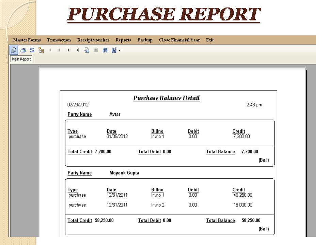Click Total Credit value 58,250.00
Screen dimensions: 327x245
[x=104, y=220]
